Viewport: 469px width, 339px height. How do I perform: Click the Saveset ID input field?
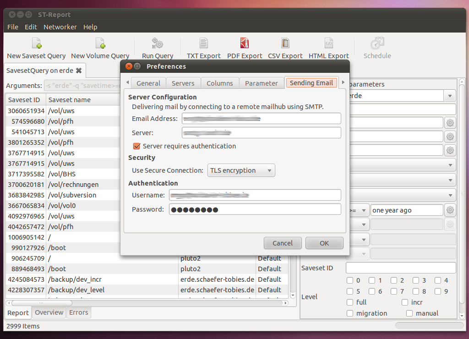(401, 268)
